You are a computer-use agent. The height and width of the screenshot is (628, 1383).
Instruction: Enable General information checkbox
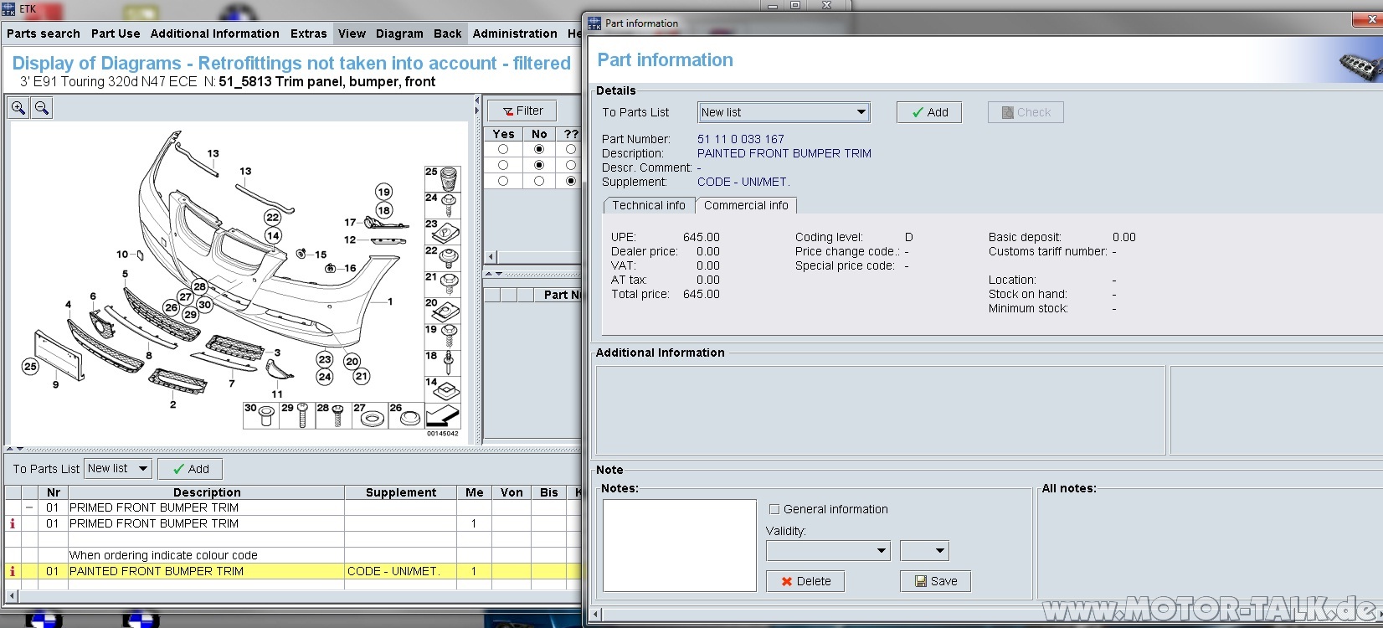pyautogui.click(x=774, y=509)
